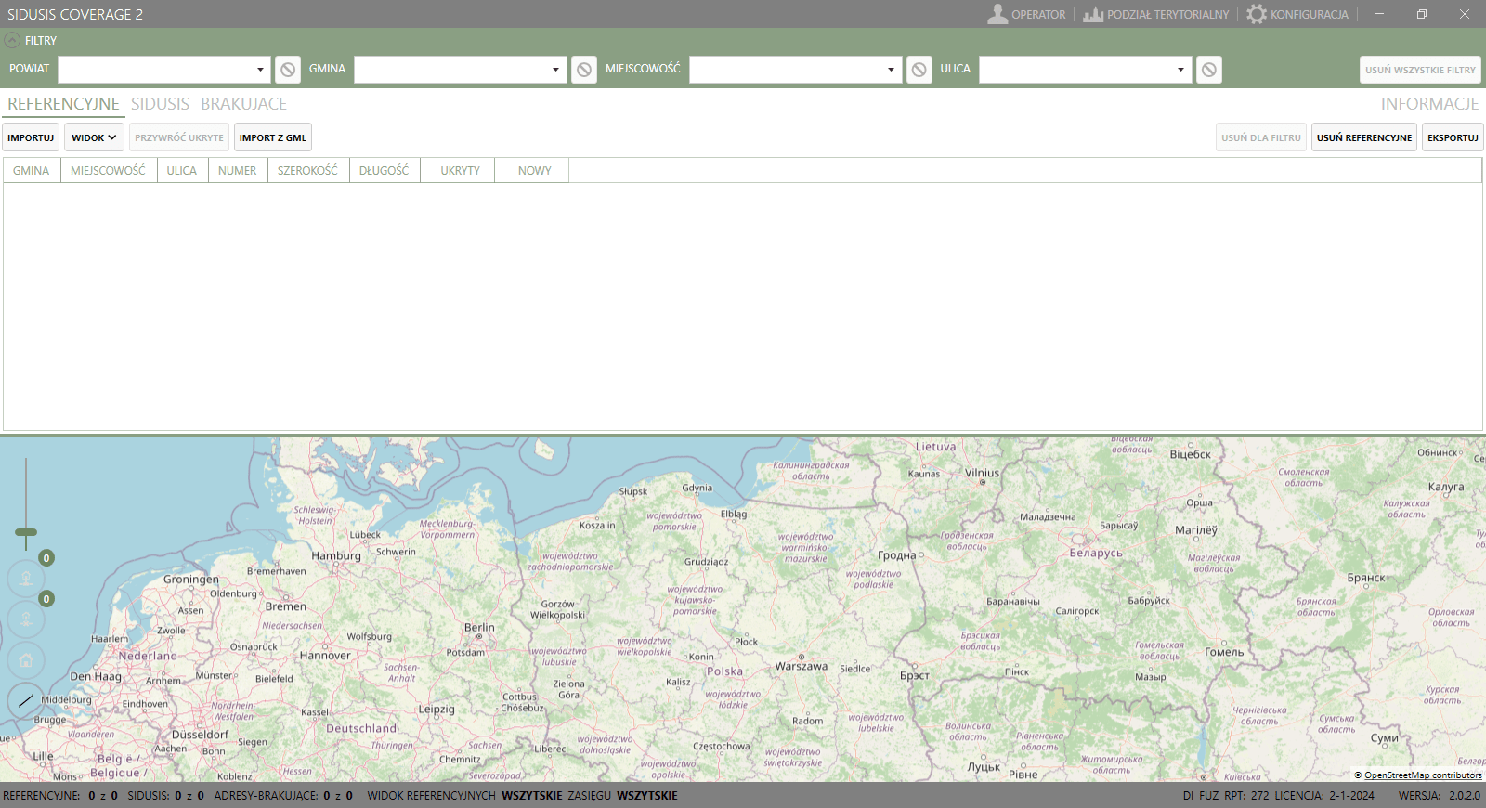Switch to the Brakujace tab
This screenshot has height=808, width=1486.
(x=243, y=104)
